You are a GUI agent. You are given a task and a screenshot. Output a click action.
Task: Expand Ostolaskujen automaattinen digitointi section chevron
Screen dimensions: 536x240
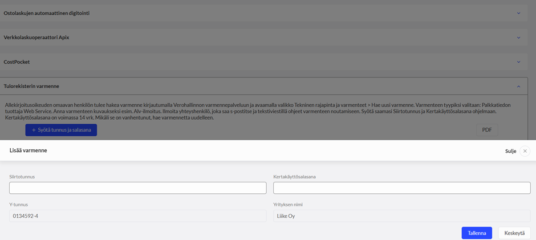518,13
